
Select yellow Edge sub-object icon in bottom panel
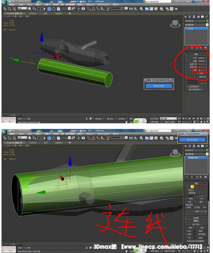click(x=192, y=186)
